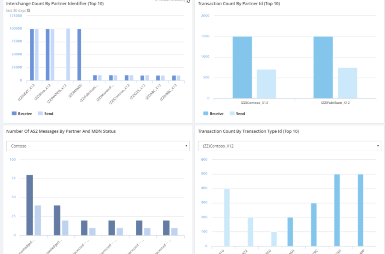Click the (ZZ)NEXT_X12 axis label
The width and height of the screenshot is (385, 254).
point(27,92)
